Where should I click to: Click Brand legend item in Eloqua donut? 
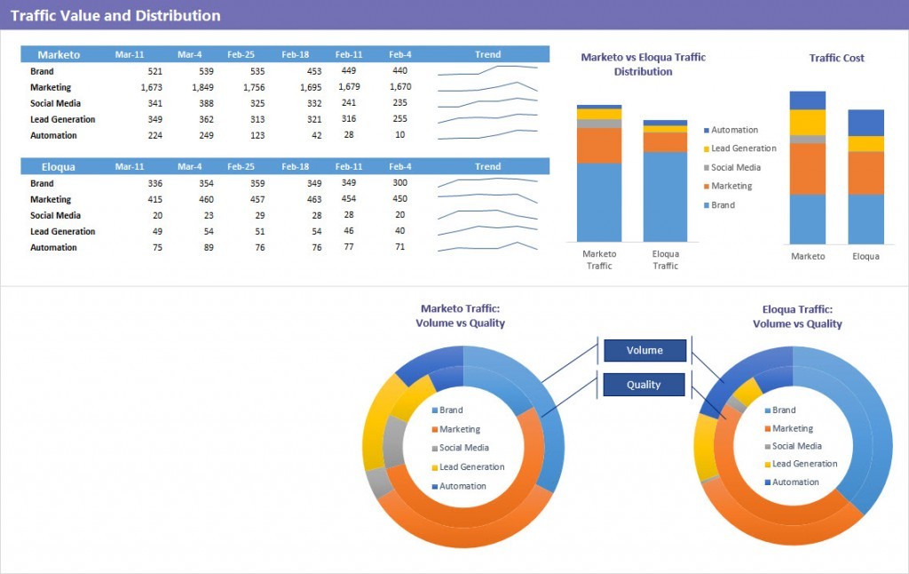[783, 411]
